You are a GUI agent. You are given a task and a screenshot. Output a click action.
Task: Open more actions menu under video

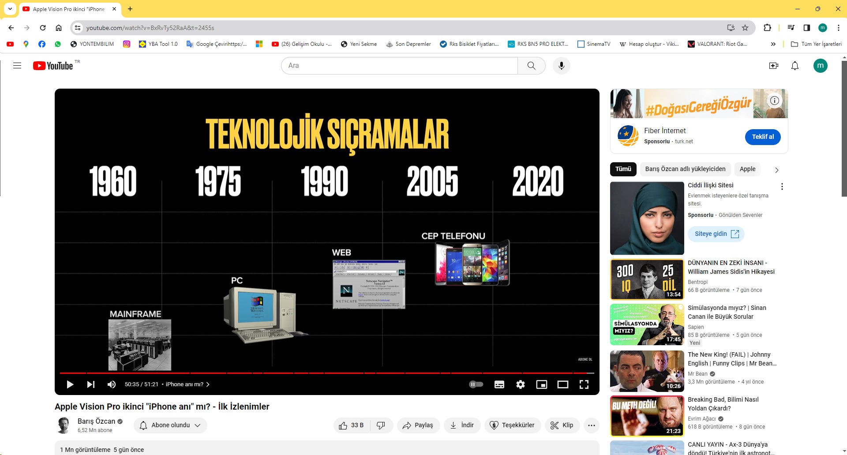(x=592, y=425)
